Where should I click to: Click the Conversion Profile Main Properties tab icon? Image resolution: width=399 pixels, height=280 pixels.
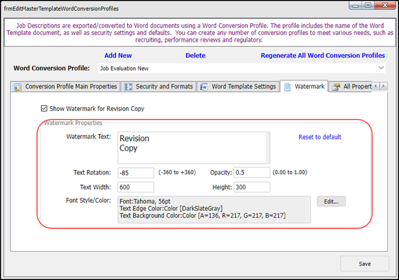click(x=18, y=87)
